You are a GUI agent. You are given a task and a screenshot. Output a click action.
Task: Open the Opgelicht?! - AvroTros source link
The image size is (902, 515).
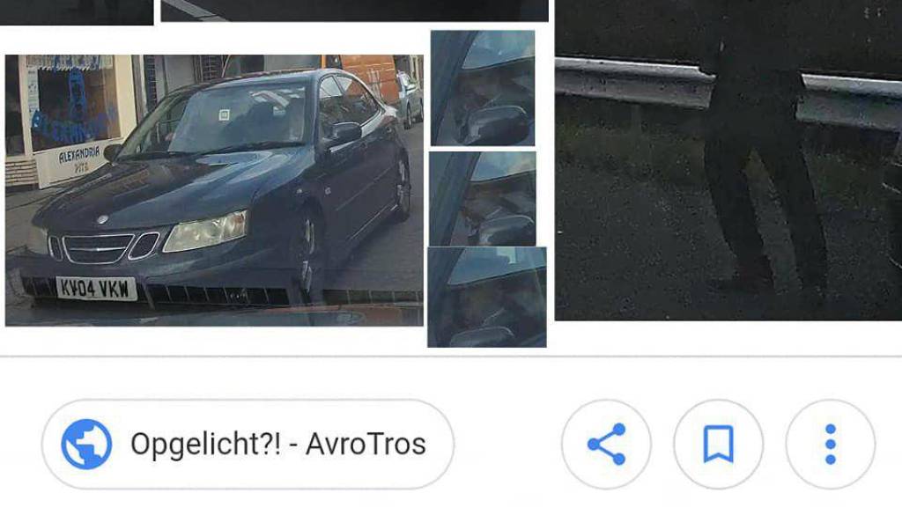pos(248,445)
